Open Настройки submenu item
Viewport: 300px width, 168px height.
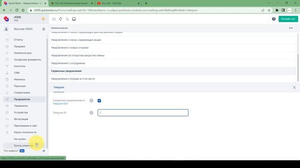click(20, 139)
